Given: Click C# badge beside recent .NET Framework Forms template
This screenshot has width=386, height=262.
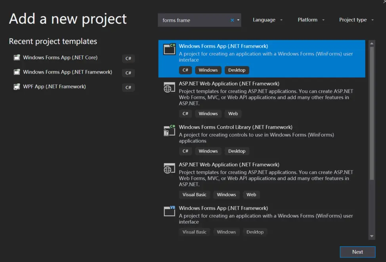Looking at the screenshot, I should [128, 73].
